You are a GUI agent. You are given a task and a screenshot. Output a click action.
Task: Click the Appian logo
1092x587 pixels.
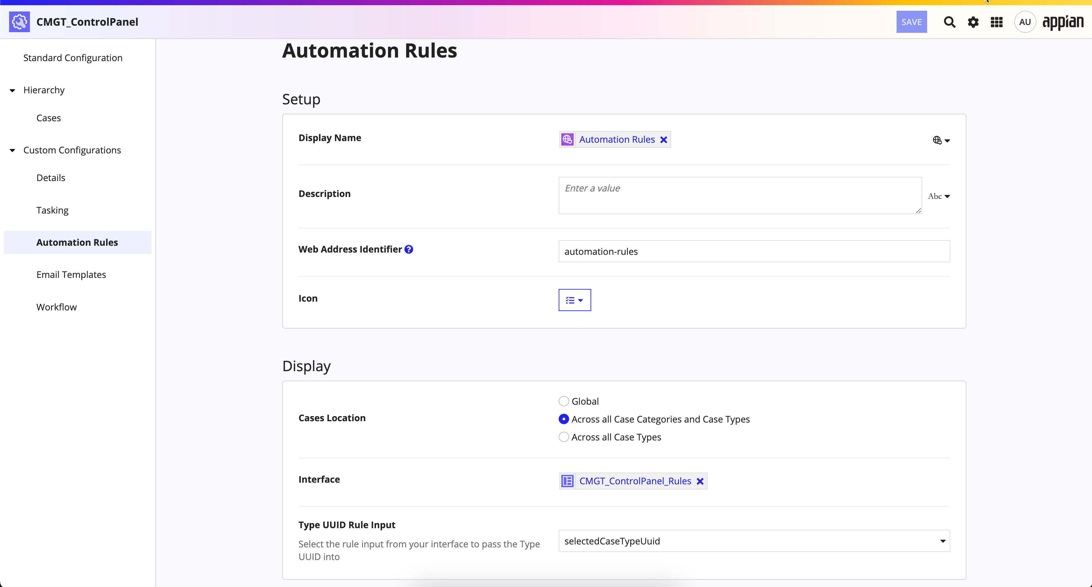click(1063, 22)
